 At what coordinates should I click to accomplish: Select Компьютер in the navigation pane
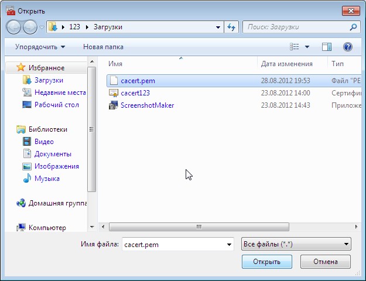pos(47,228)
